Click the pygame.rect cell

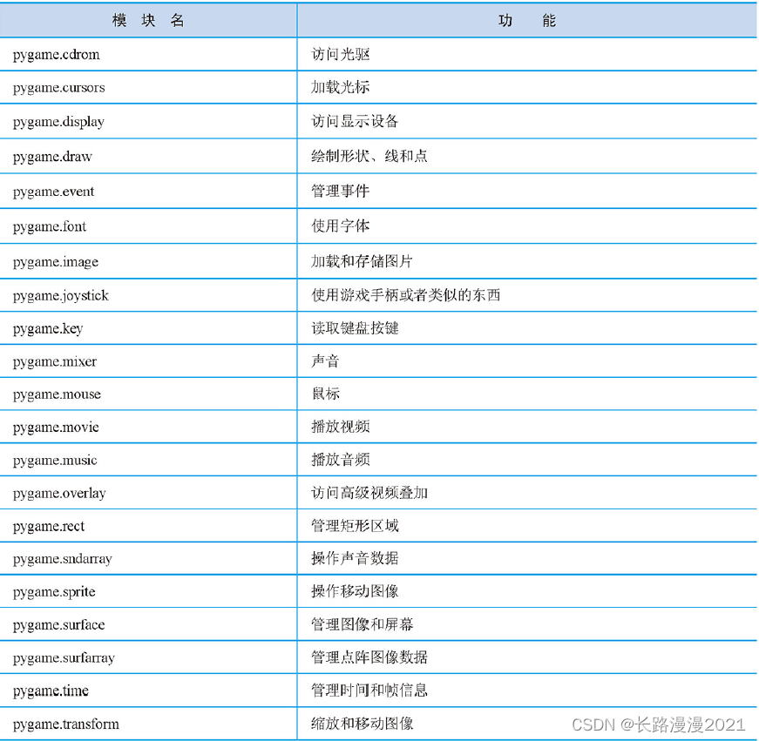point(49,526)
